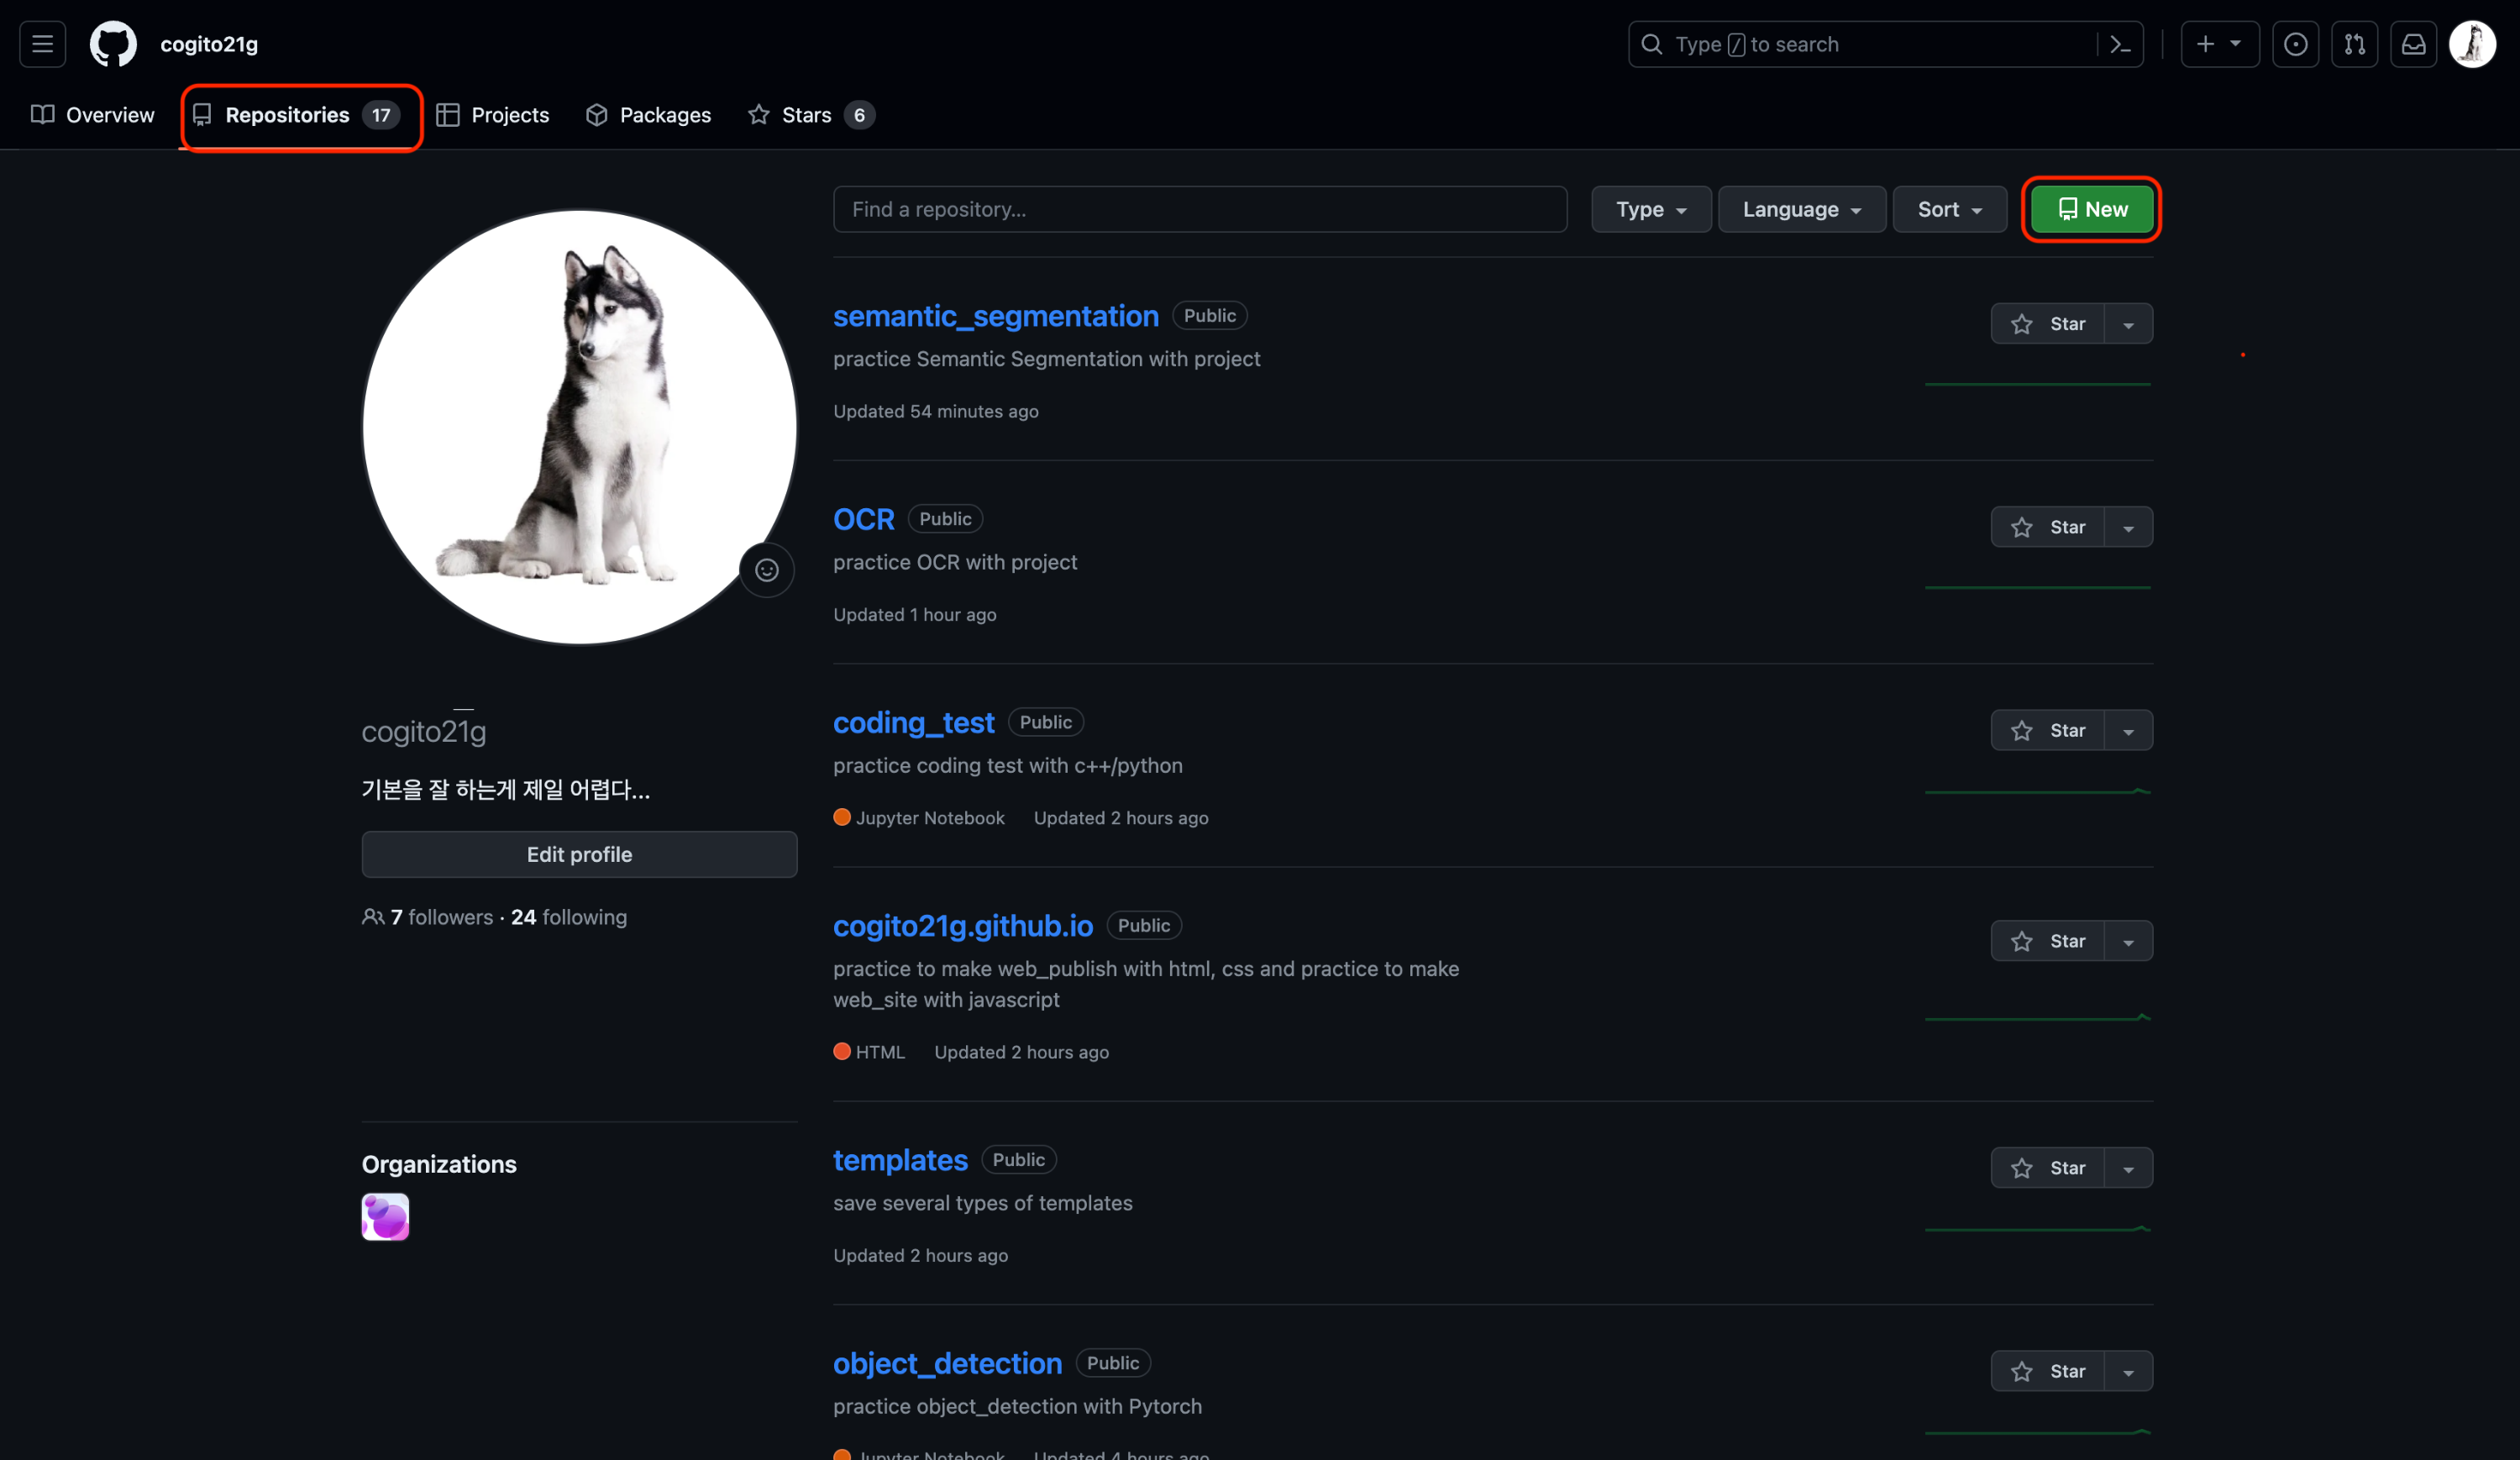Open the Pull requests icon in header

(x=2354, y=44)
